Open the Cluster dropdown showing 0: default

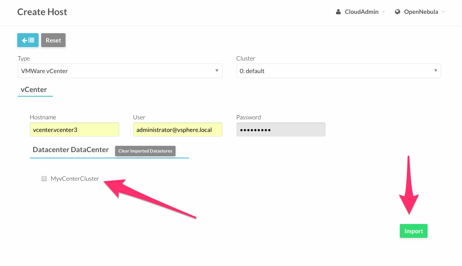[x=339, y=71]
